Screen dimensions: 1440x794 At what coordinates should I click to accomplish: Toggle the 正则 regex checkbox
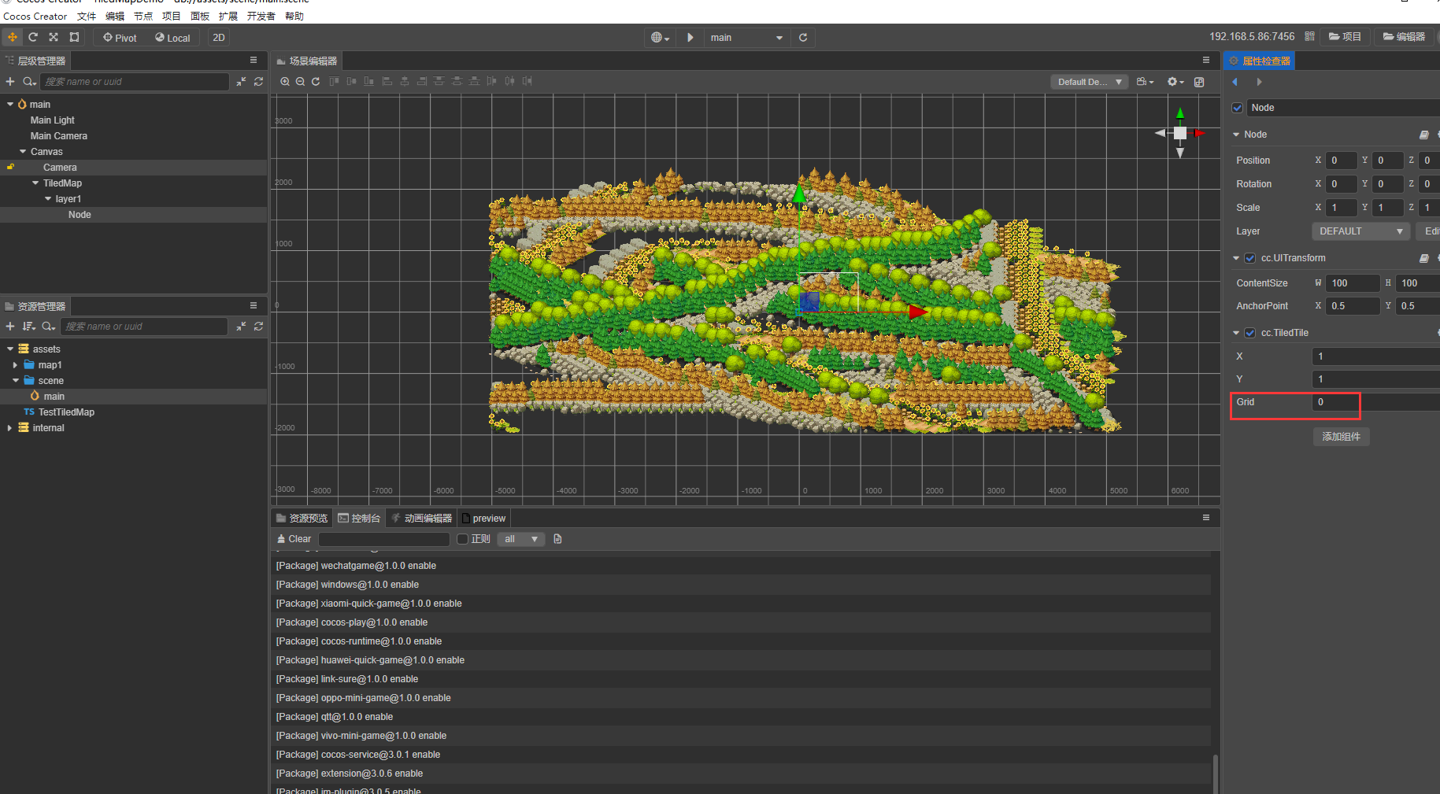463,539
